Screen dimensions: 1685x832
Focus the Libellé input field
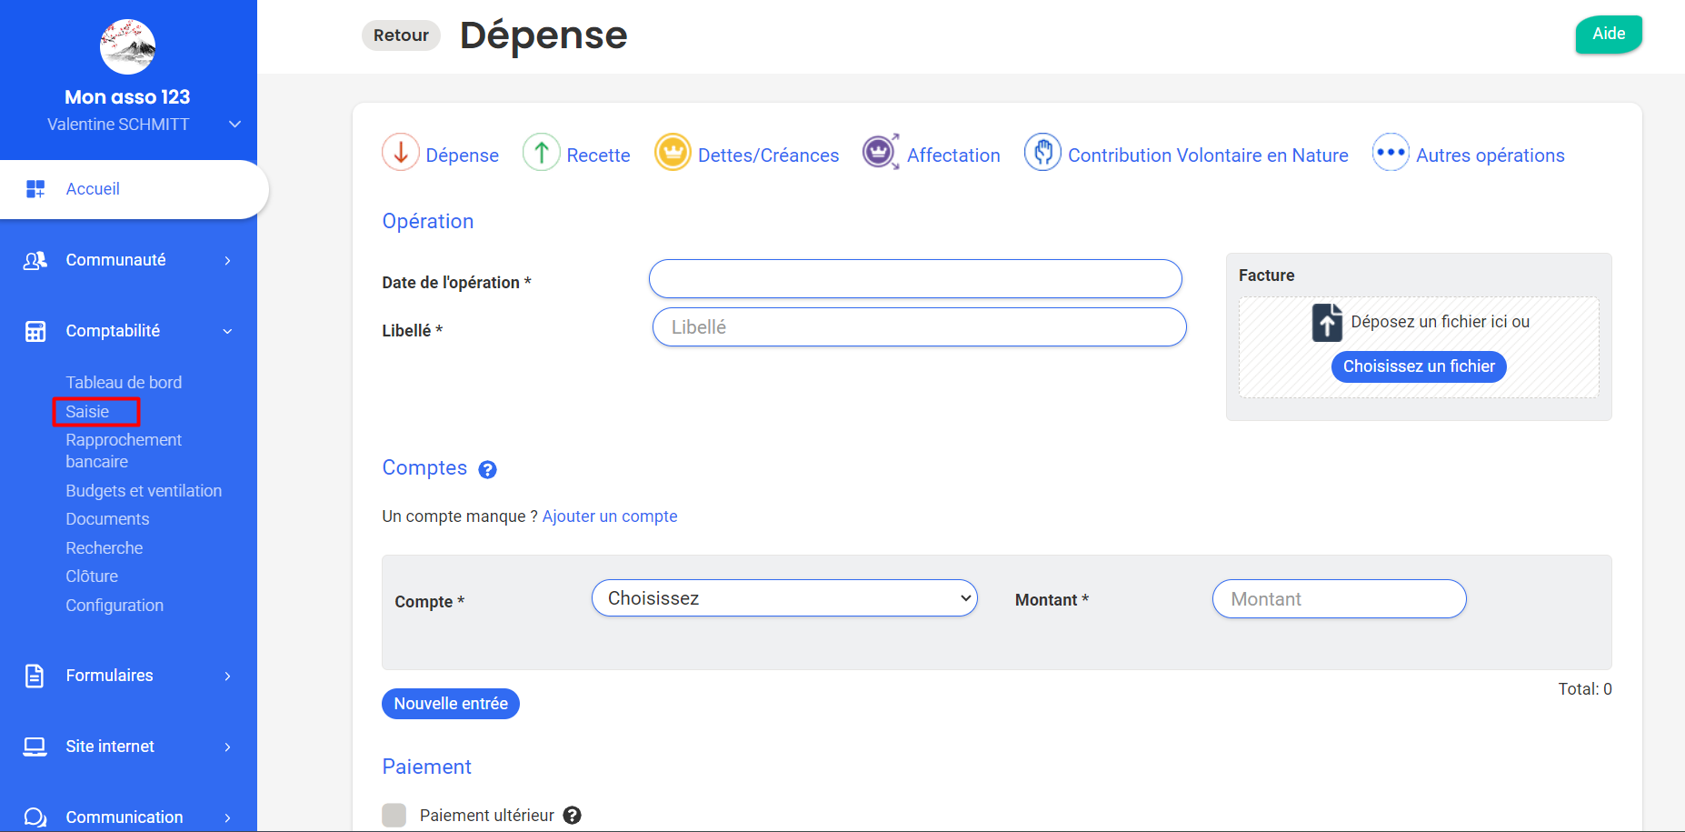coord(919,327)
